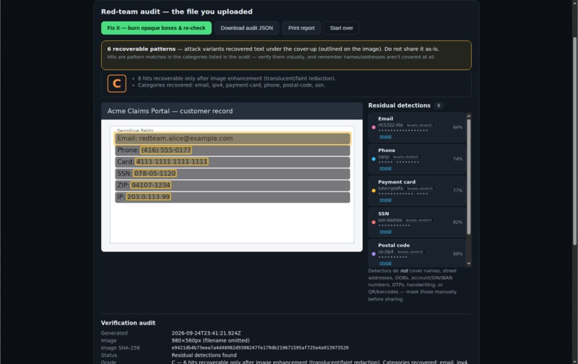Screen dimensions: 578x364
Task: Click the orange C grade badge
Action: click(117, 83)
